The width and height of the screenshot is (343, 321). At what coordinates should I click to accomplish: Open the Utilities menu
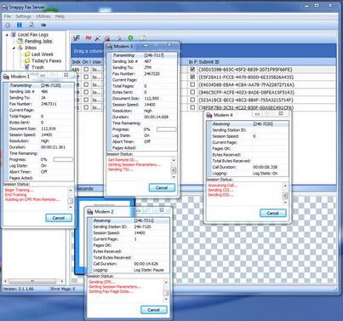pyautogui.click(x=43, y=16)
